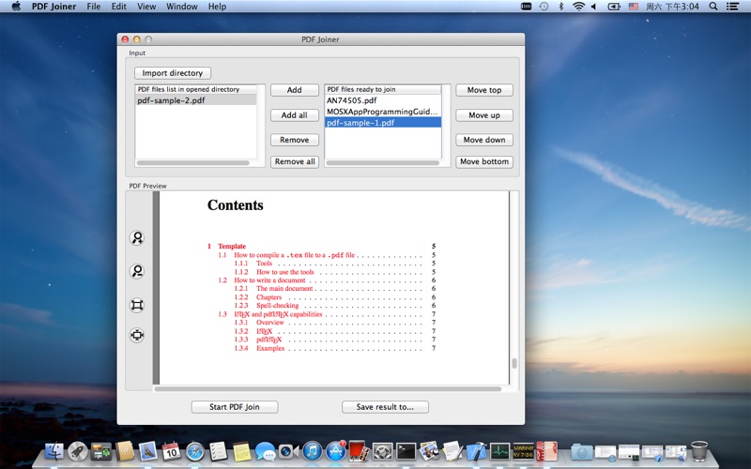This screenshot has height=469, width=751.
Task: Click the Bluetooth icon in the menu bar
Action: coord(560,7)
